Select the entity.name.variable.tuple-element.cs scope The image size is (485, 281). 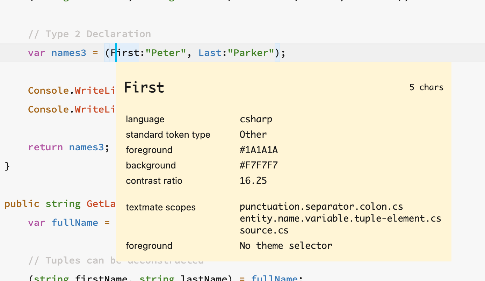pos(340,218)
